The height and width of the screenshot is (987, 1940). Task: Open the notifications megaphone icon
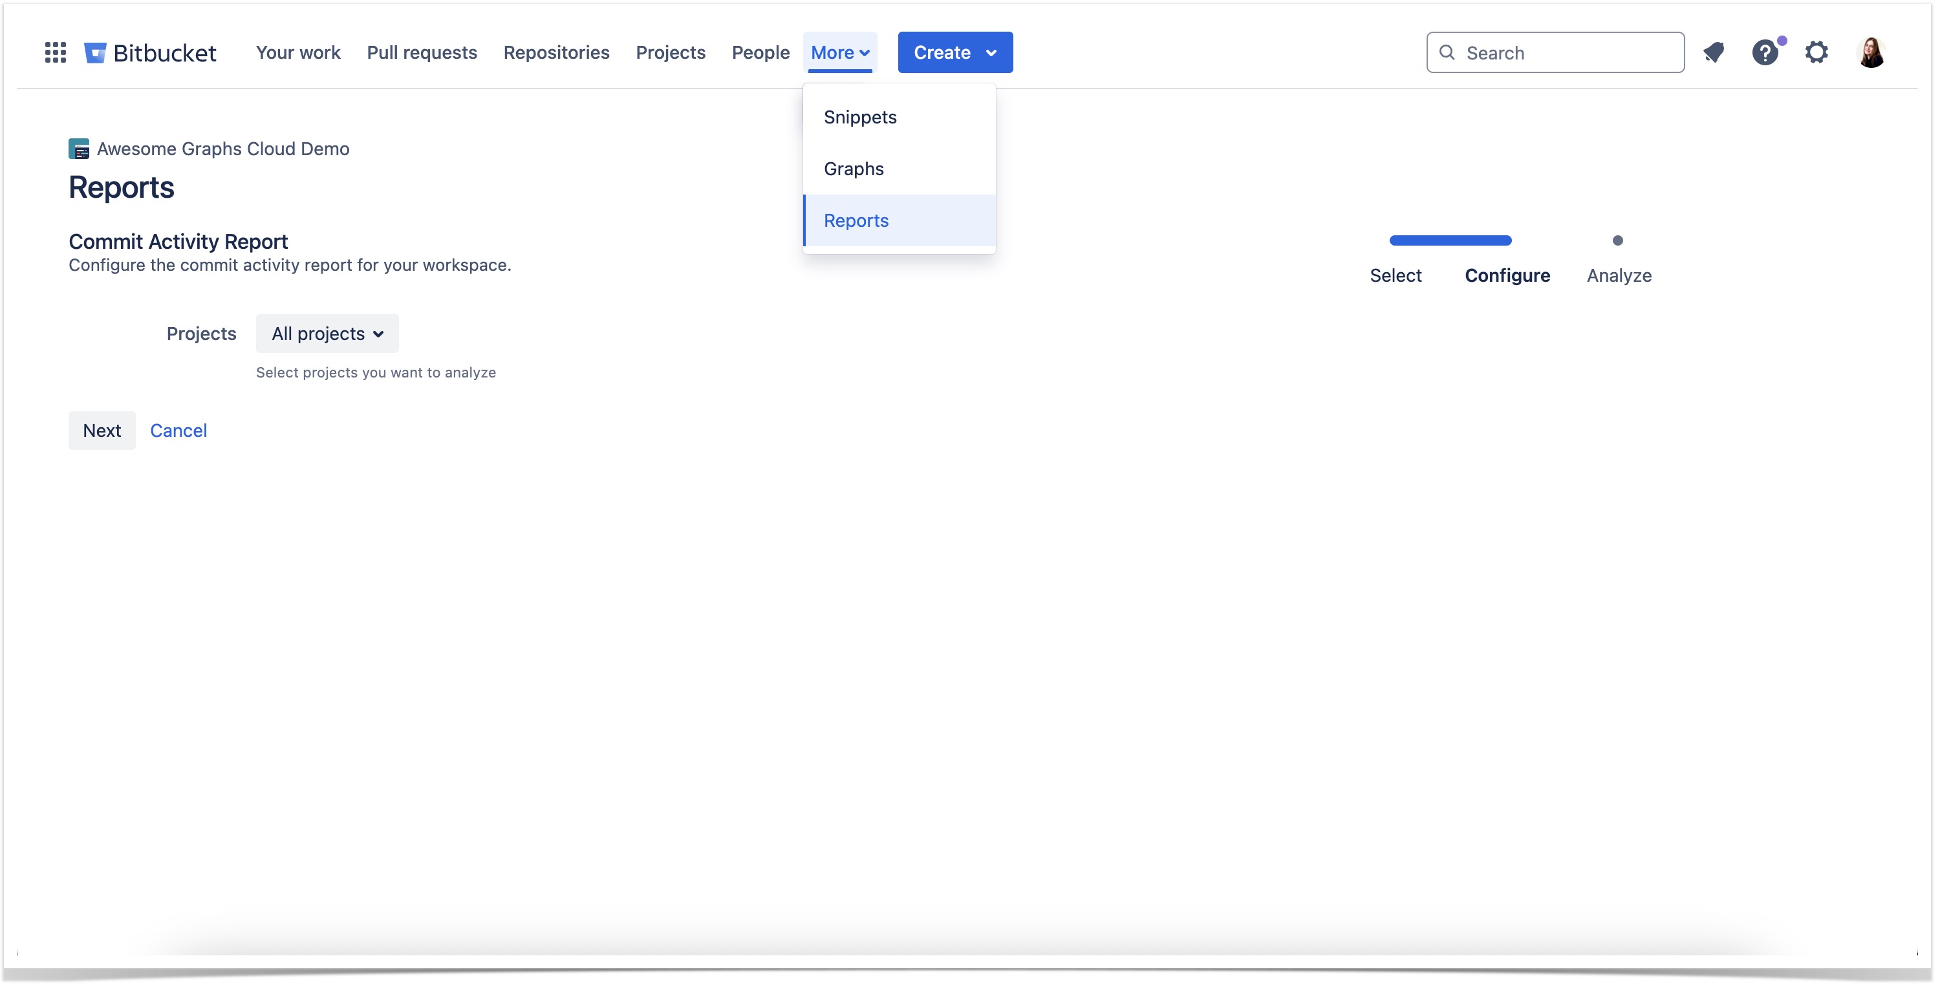[1713, 53]
